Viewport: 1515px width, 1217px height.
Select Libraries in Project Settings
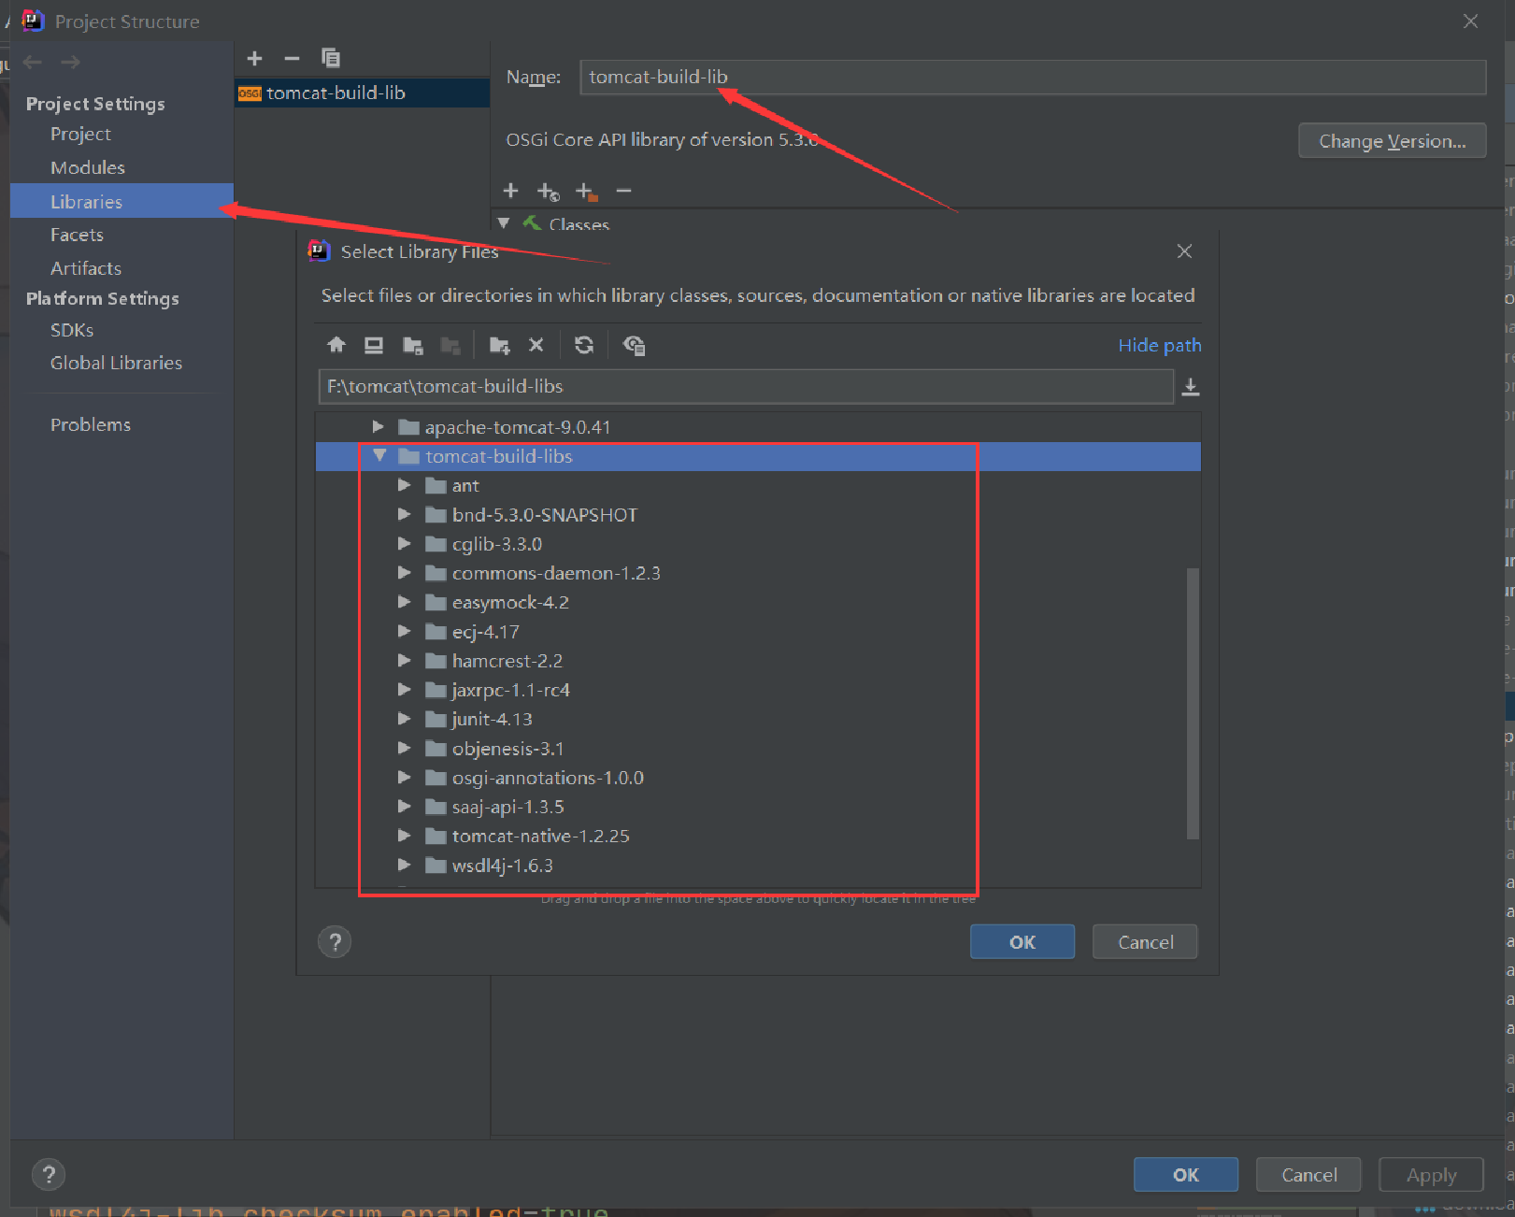tap(121, 201)
